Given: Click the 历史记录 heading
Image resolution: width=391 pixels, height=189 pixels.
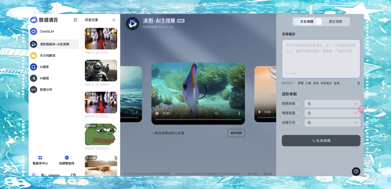Looking at the screenshot, I should [91, 20].
